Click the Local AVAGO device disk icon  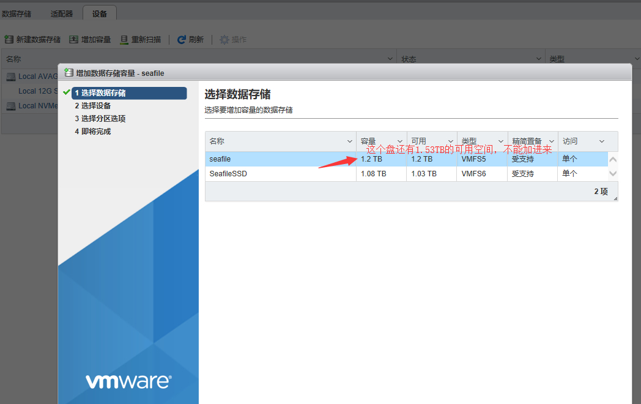(11, 77)
